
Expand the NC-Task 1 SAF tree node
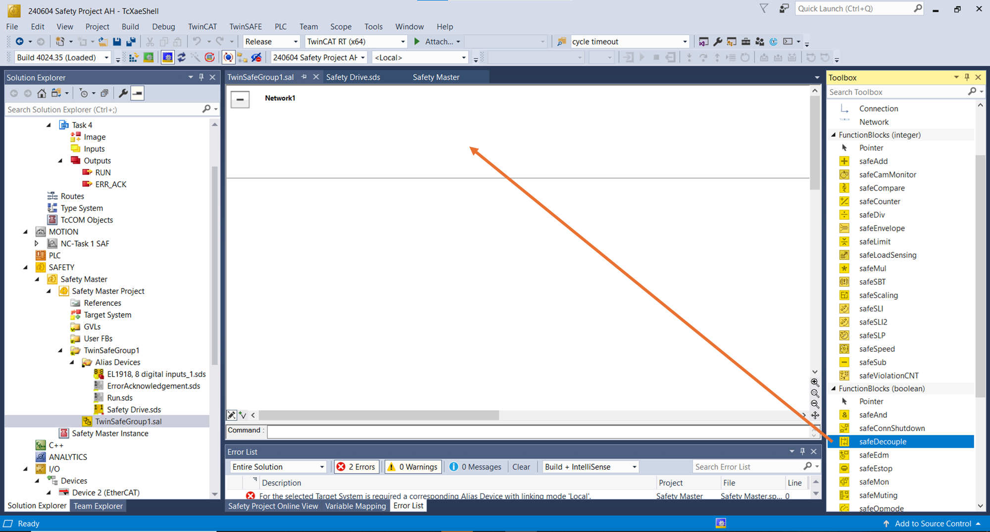tap(37, 243)
